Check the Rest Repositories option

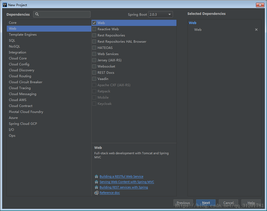click(x=94, y=35)
